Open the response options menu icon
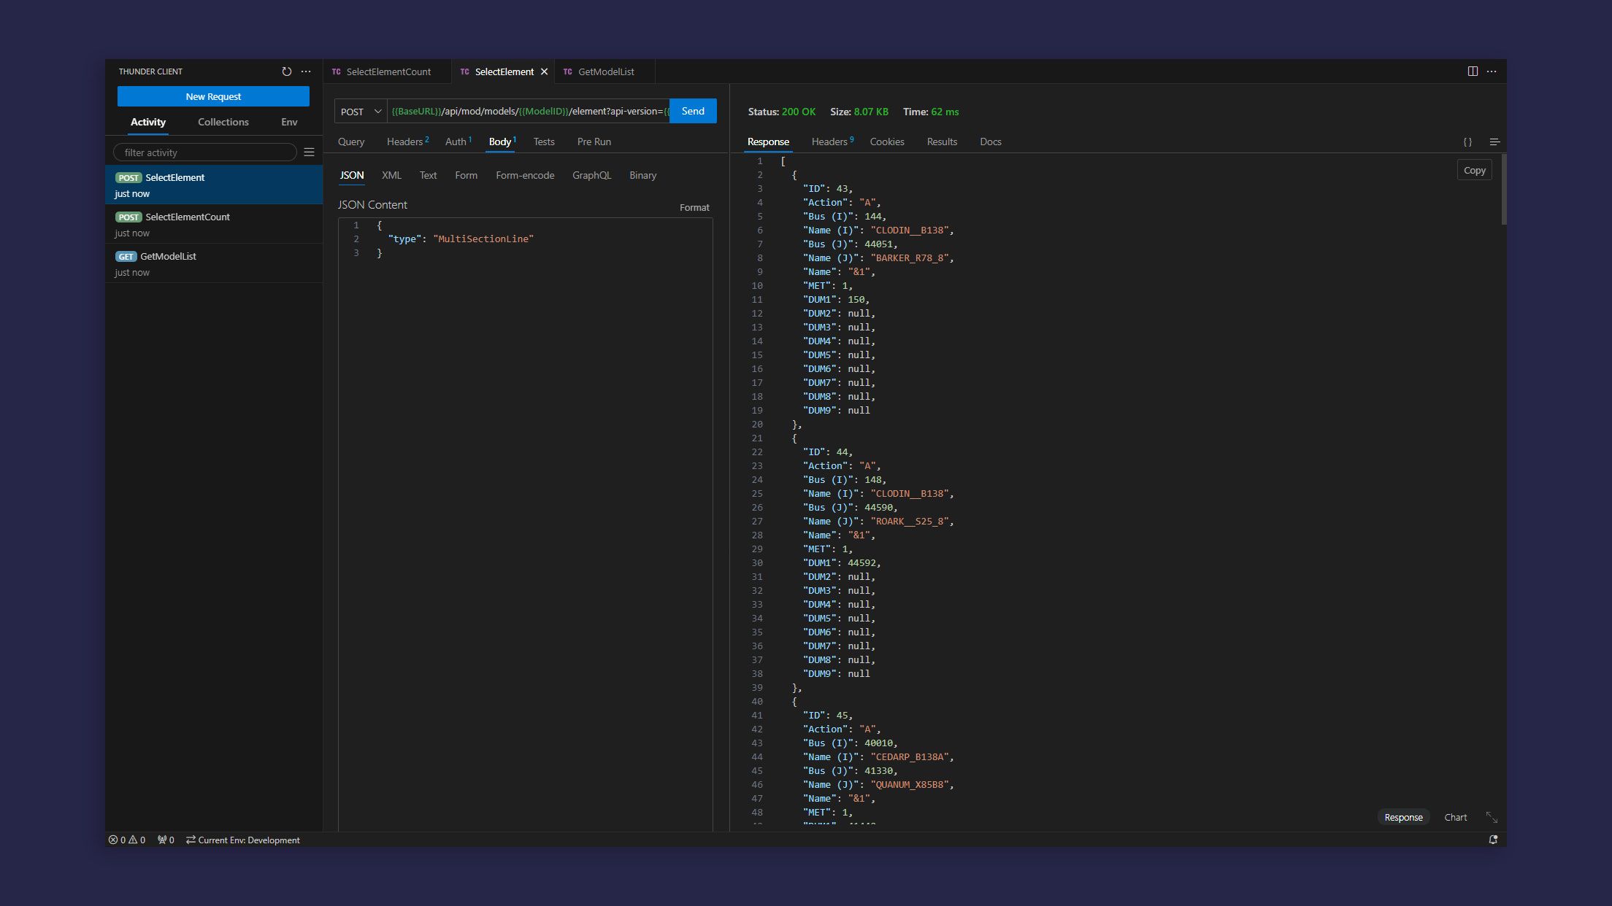1612x906 pixels. coord(1494,142)
